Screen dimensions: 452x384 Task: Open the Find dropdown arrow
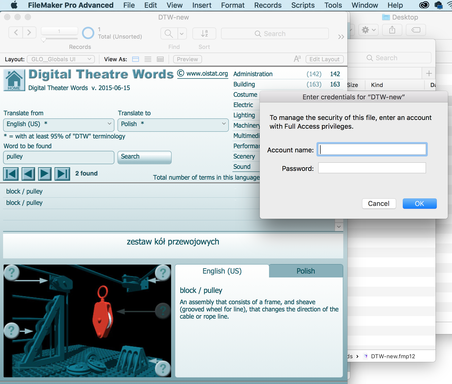[182, 33]
